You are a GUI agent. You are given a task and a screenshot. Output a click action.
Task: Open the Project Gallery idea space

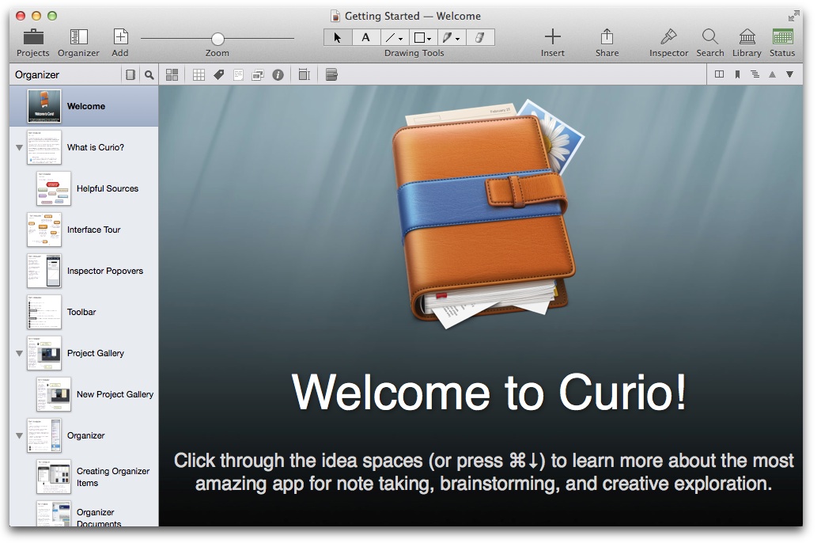(x=84, y=354)
